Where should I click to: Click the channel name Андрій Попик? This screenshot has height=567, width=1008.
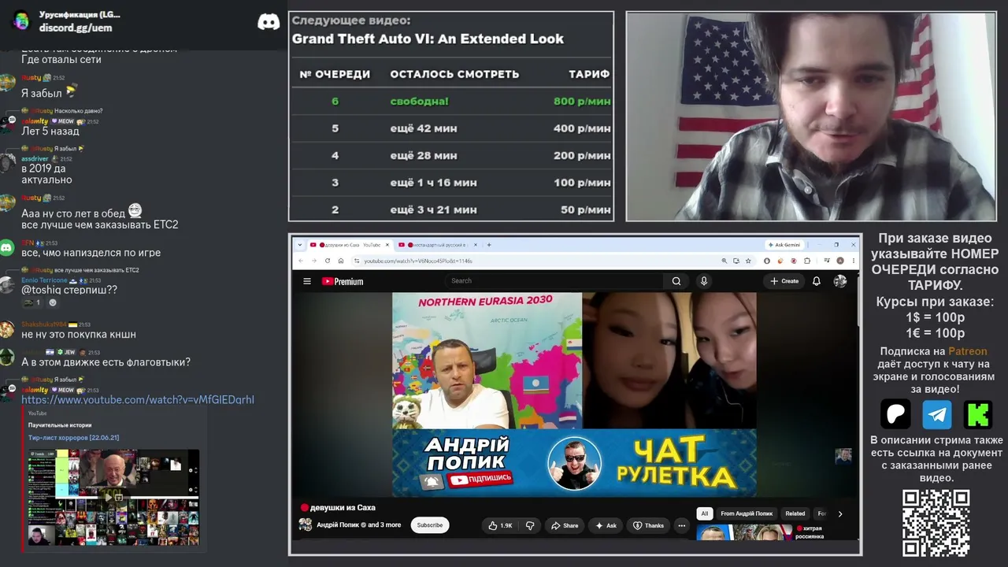coord(338,525)
